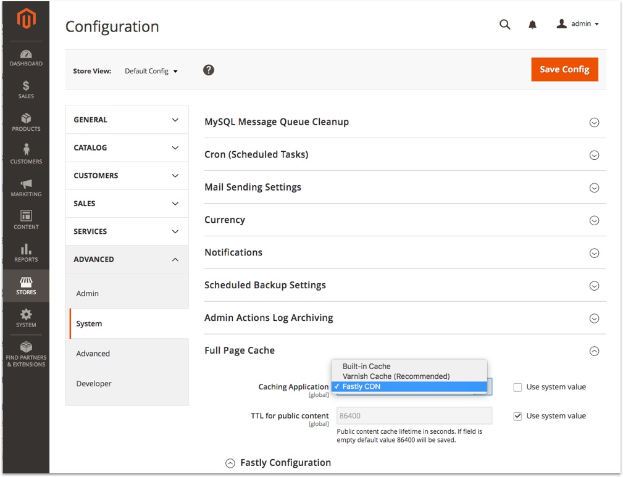623x477 pixels.
Task: Click the Save Config button
Action: pos(564,70)
